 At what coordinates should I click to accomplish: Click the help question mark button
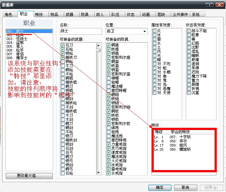pos(209,4)
